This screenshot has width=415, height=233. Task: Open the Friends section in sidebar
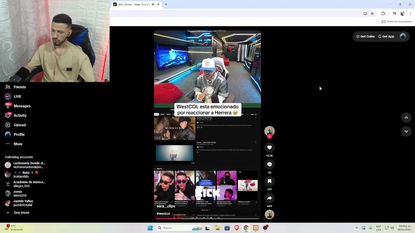16,87
